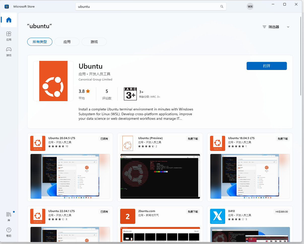
Task: Select the 游戏 filter tab
Action: (x=94, y=42)
